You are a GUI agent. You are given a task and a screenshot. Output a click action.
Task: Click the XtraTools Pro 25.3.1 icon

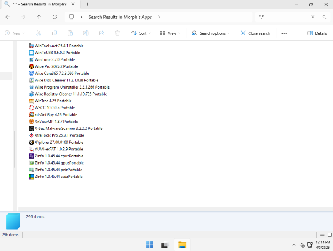[31, 135]
